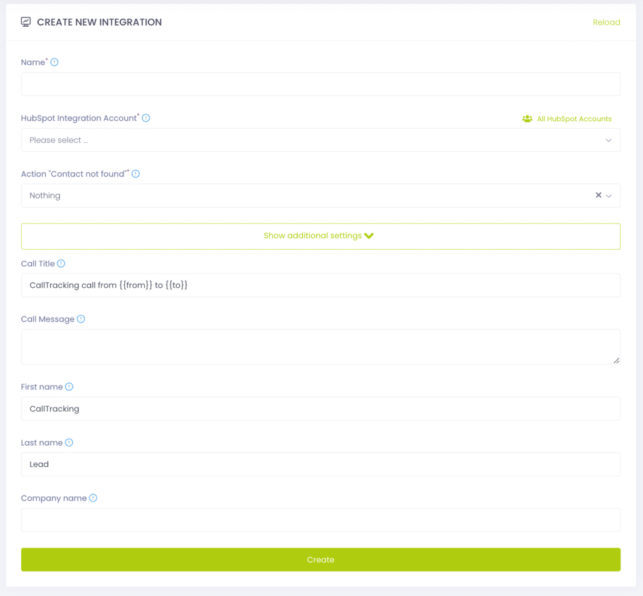This screenshot has width=643, height=596.
Task: Click the First name field containing CallTracking
Action: pyautogui.click(x=321, y=409)
